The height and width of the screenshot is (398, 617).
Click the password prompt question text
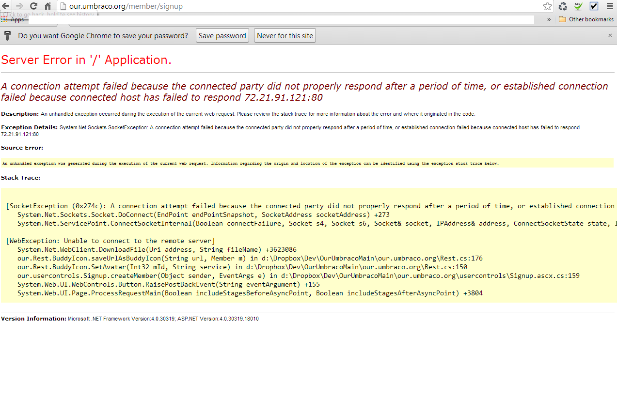103,36
